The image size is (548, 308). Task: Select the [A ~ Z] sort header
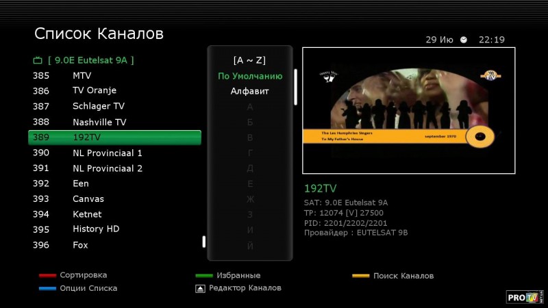pyautogui.click(x=250, y=60)
